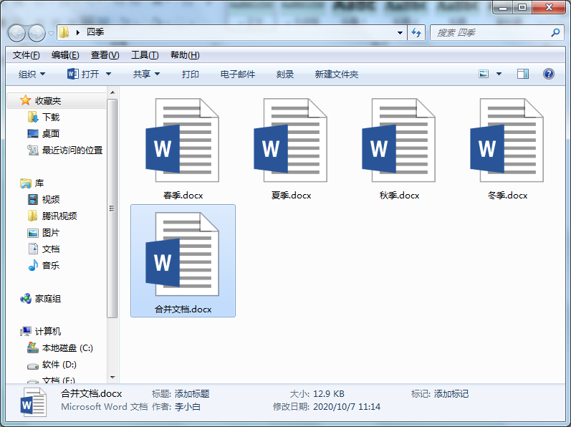Expand the 打开 dropdown arrow
The image size is (571, 427).
point(108,74)
